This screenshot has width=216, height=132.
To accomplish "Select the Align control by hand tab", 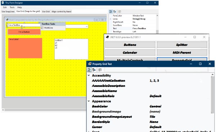I will pos(62,11).
